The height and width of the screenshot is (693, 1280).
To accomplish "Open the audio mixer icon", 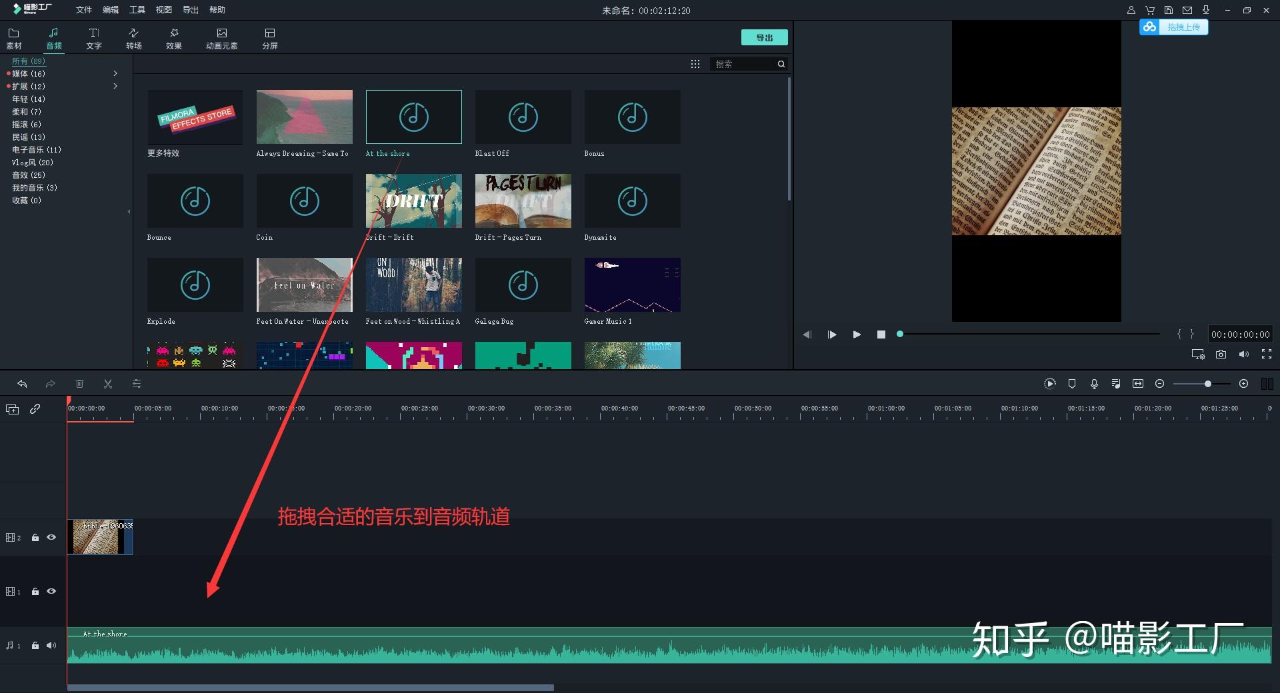I will pos(1116,384).
